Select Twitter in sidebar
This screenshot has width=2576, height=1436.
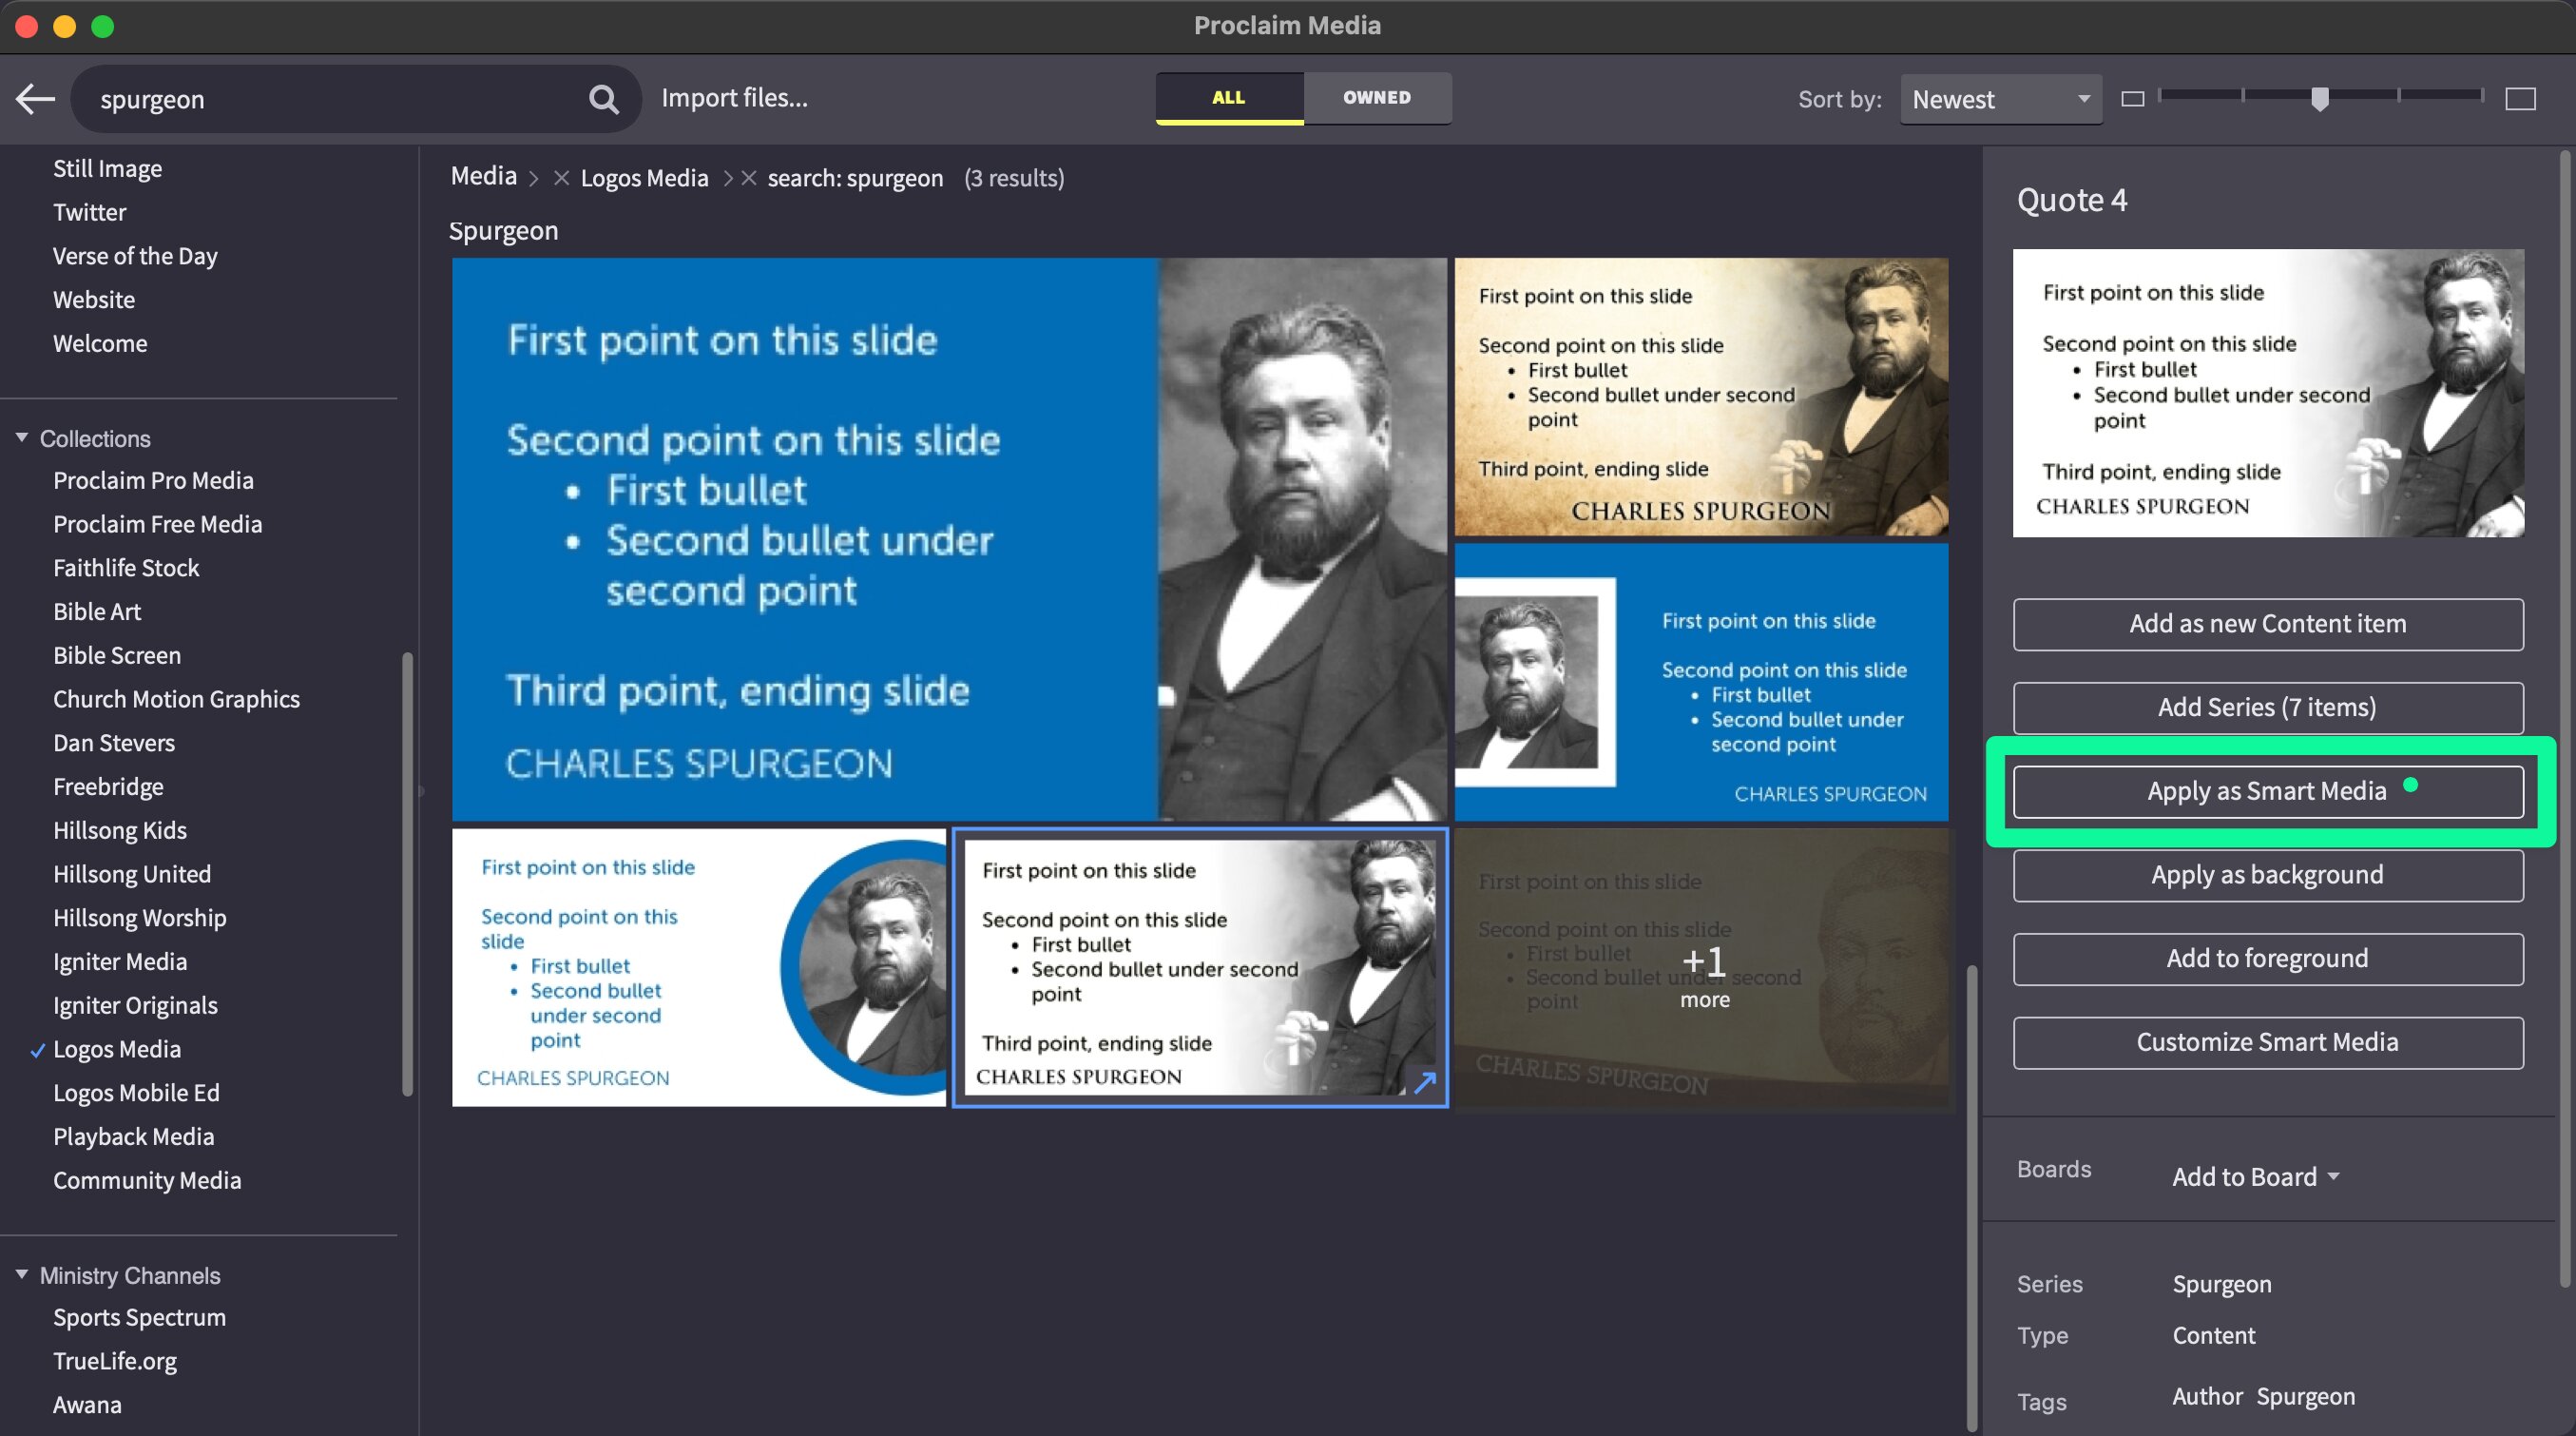(x=89, y=212)
